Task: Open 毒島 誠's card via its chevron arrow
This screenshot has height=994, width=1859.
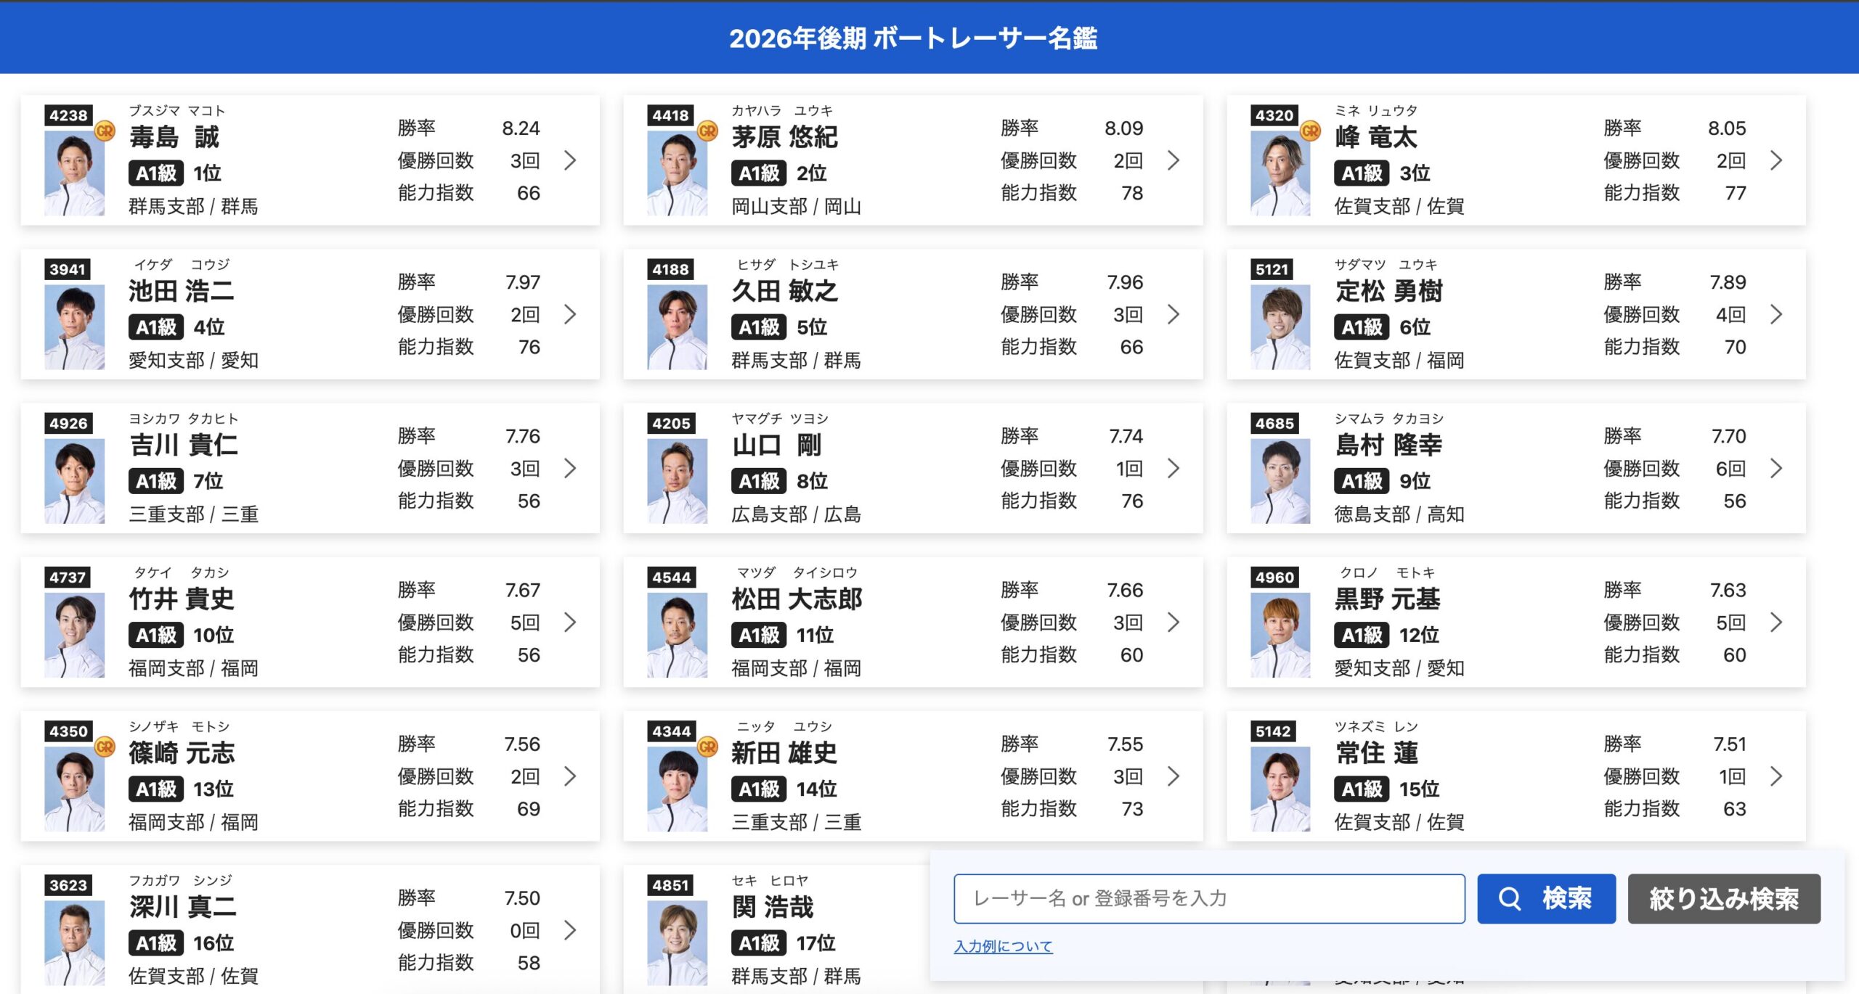Action: coord(571,160)
